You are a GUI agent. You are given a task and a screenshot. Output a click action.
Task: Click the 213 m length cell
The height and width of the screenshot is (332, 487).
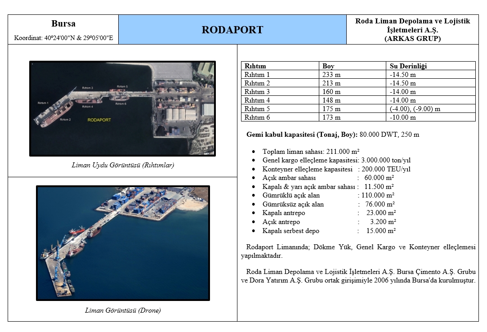(x=353, y=83)
